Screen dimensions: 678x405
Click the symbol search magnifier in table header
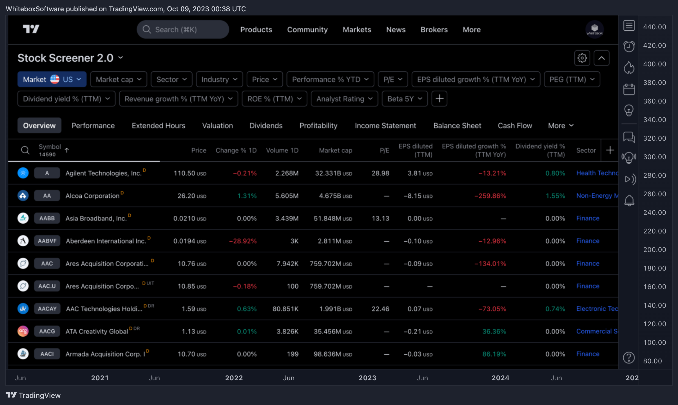pyautogui.click(x=25, y=150)
